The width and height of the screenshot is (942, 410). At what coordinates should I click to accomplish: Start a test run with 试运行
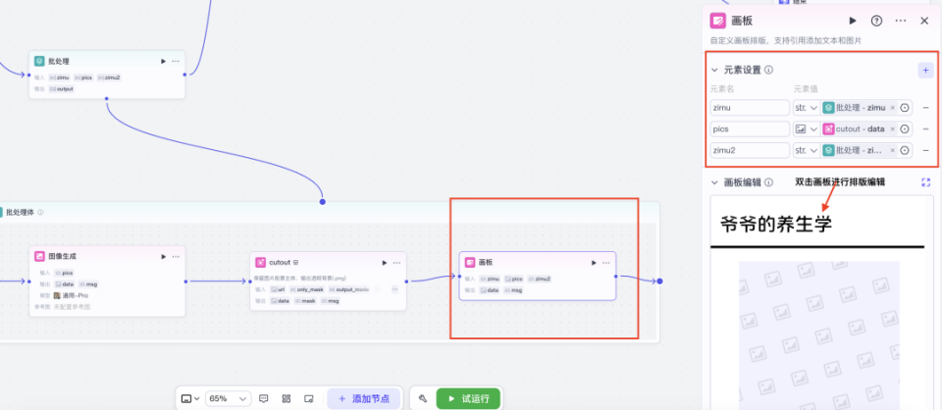tap(468, 398)
